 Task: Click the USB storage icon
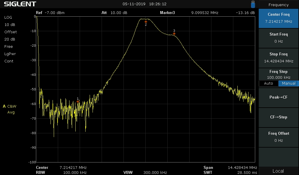pos(253,4)
